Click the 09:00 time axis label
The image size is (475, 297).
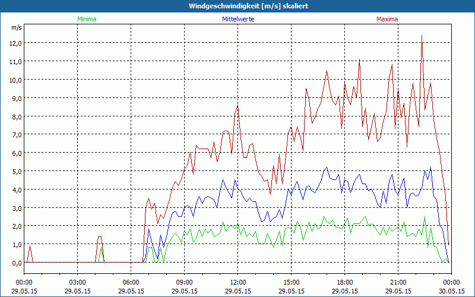185,283
